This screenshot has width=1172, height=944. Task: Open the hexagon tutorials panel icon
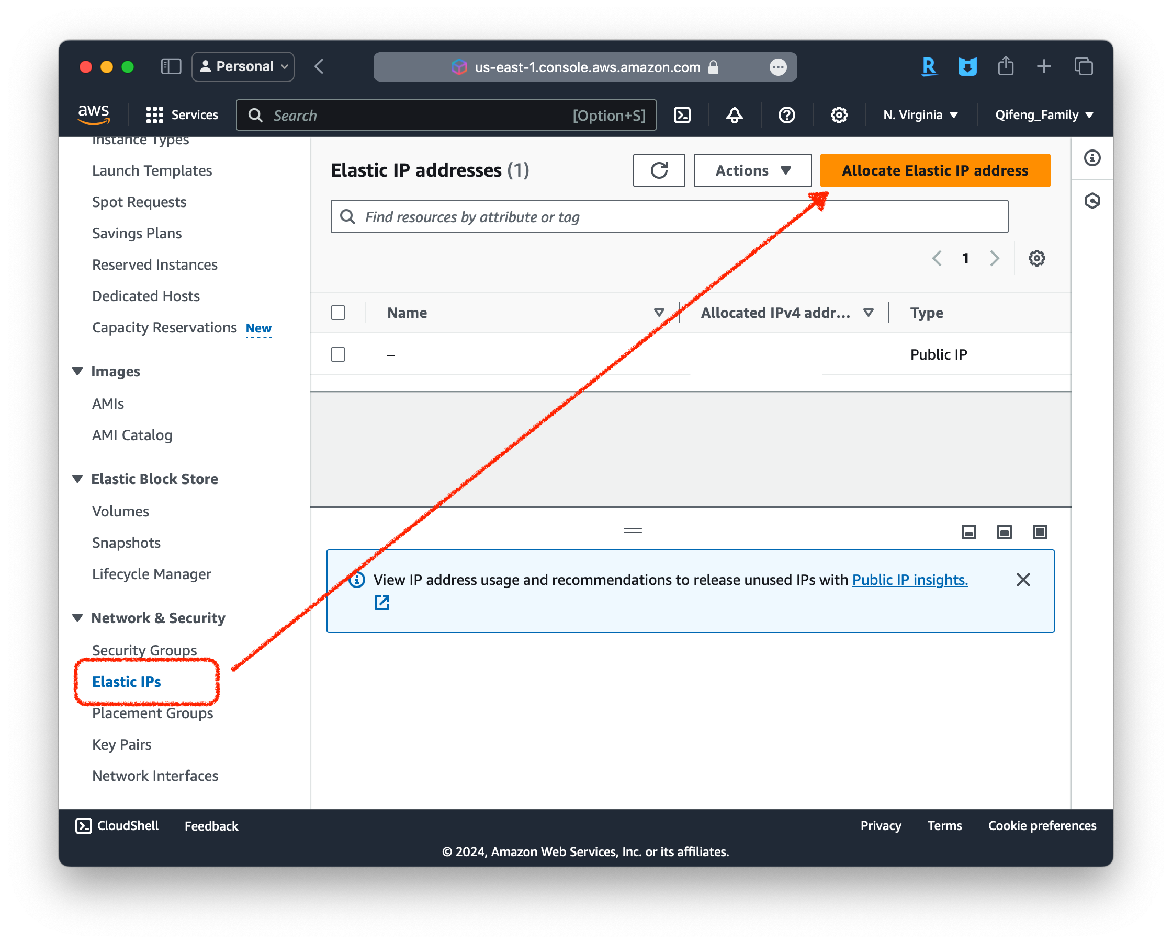point(1092,201)
